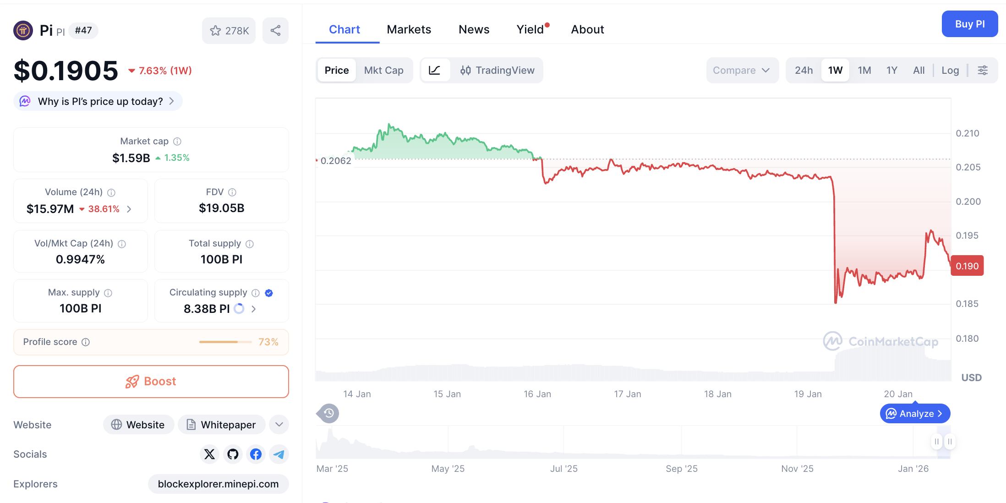This screenshot has height=503, width=1006.
Task: Open Pi's GitHub page
Action: 233,454
